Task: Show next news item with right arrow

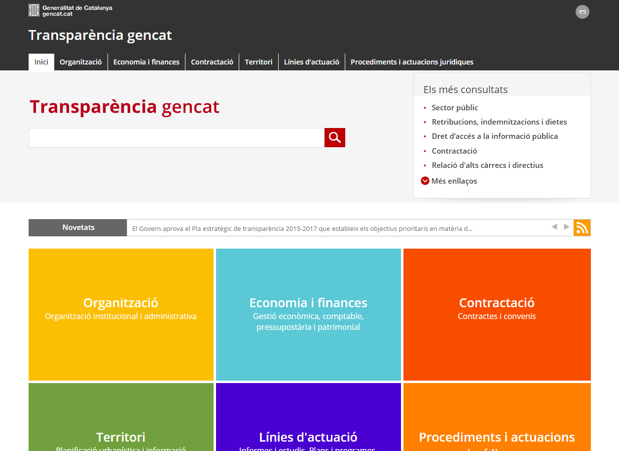Action: (x=566, y=227)
